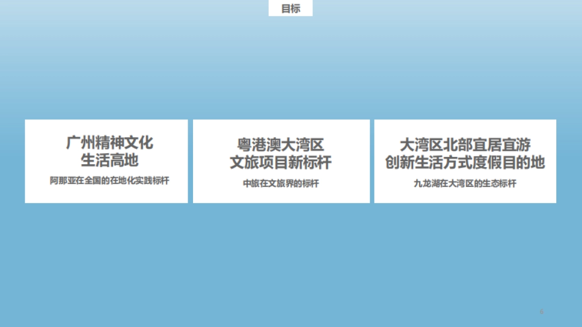582x327 pixels.
Task: Click the 大湾区北部宜居宜游 heading text
Action: coord(467,143)
